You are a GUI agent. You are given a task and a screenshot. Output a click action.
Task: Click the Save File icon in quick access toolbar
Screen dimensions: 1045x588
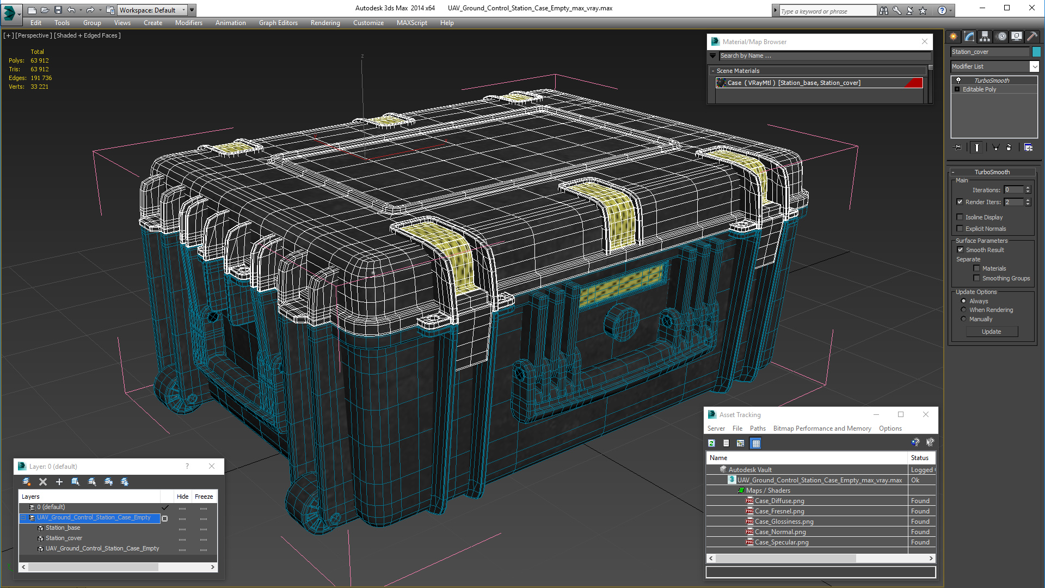point(58,10)
